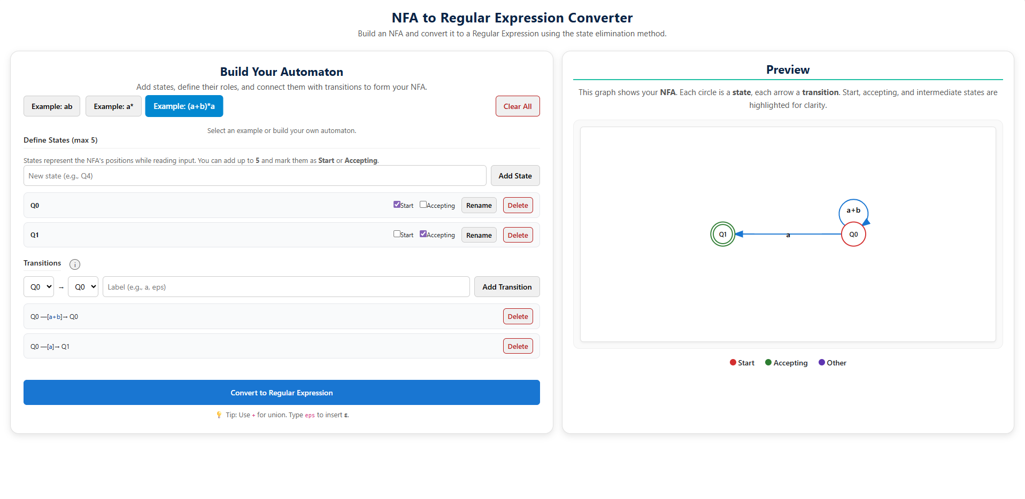Click the New state input field

255,175
